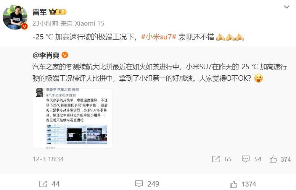Click the Xiaomi 15 device source
This screenshot has width=296, height=190.
point(90,23)
